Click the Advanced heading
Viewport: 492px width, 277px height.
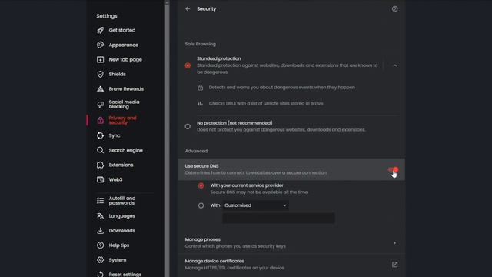point(196,151)
